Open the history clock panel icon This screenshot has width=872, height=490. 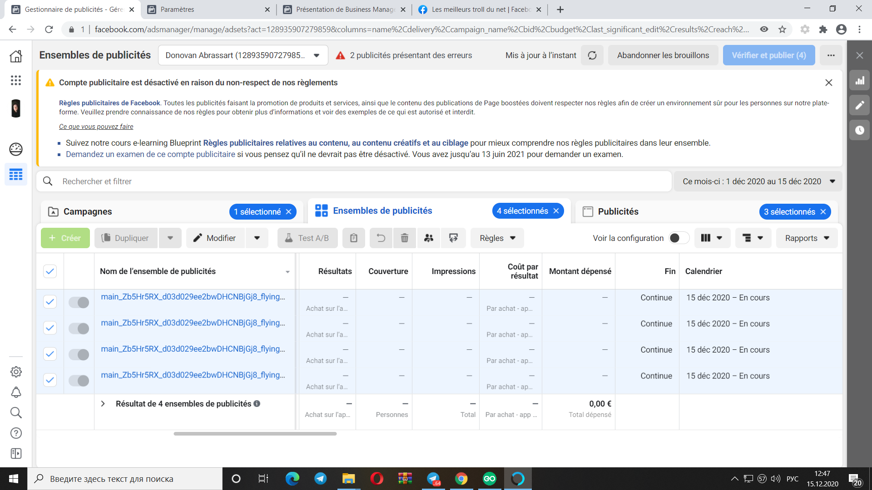pyautogui.click(x=860, y=130)
